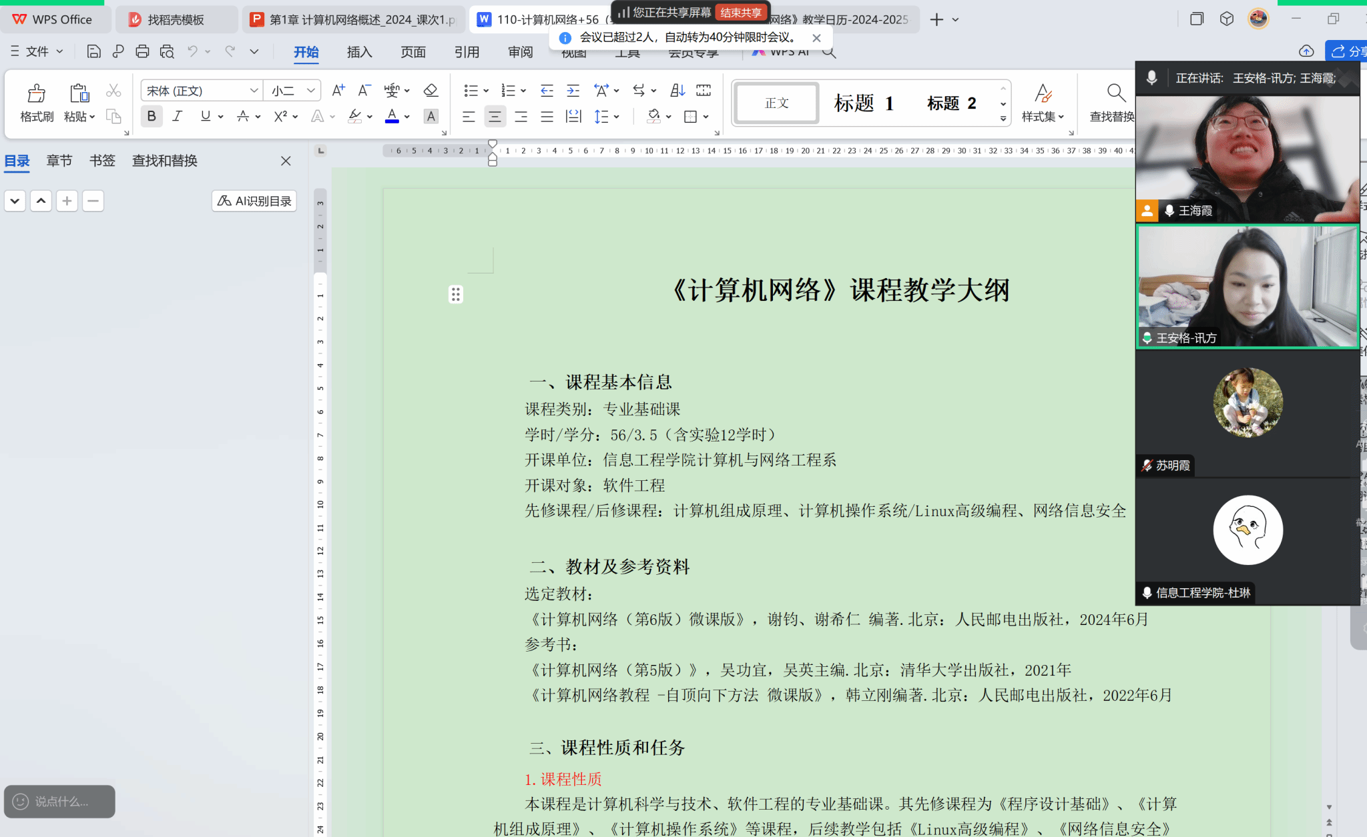This screenshot has width=1367, height=837.
Task: Click the red 结束共享 button
Action: 741,13
